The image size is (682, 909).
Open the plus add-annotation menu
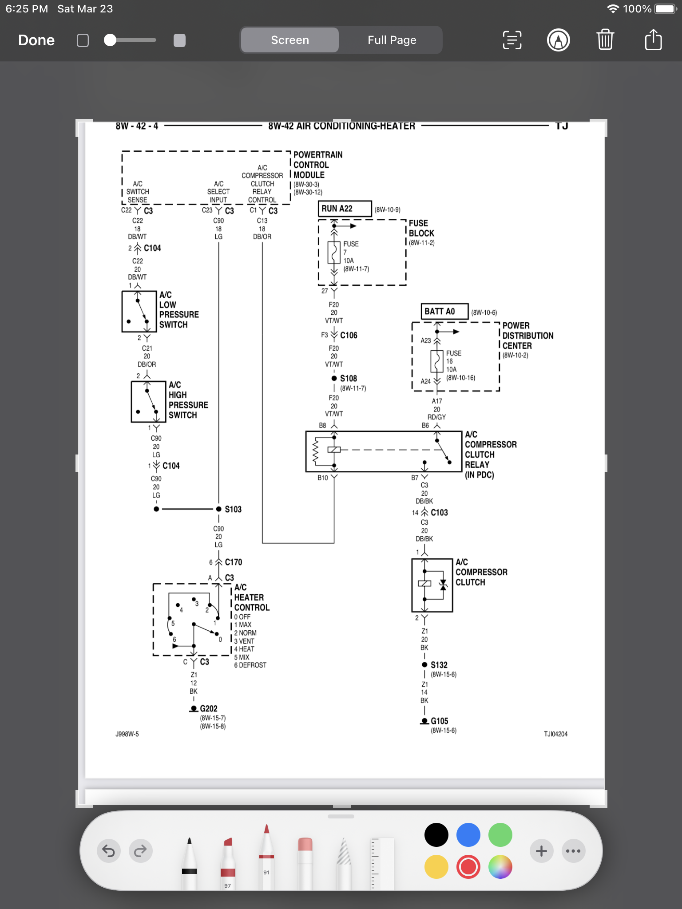[x=541, y=851]
